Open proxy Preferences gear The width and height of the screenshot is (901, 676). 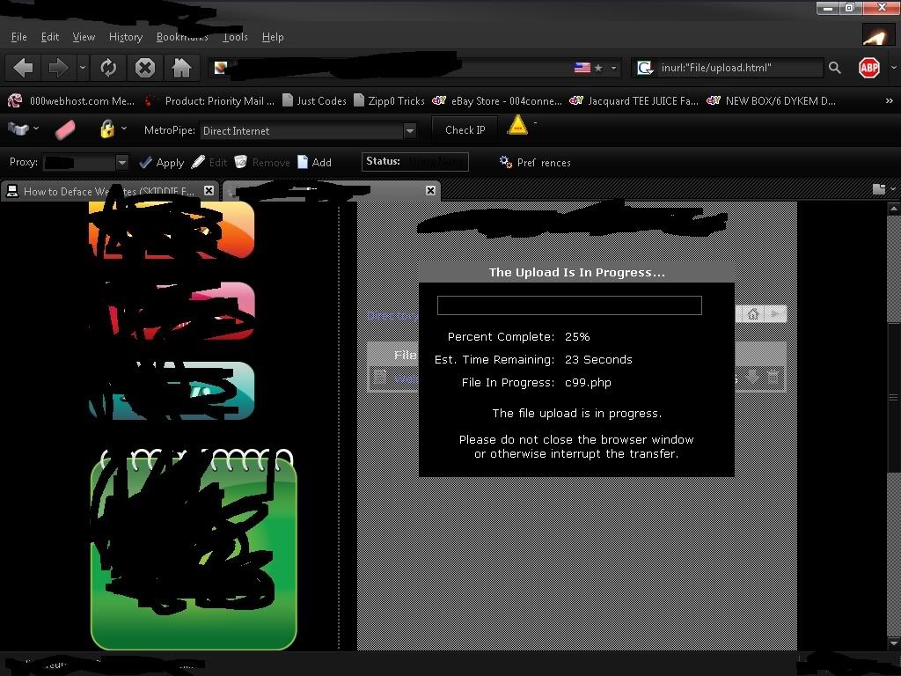pos(535,163)
